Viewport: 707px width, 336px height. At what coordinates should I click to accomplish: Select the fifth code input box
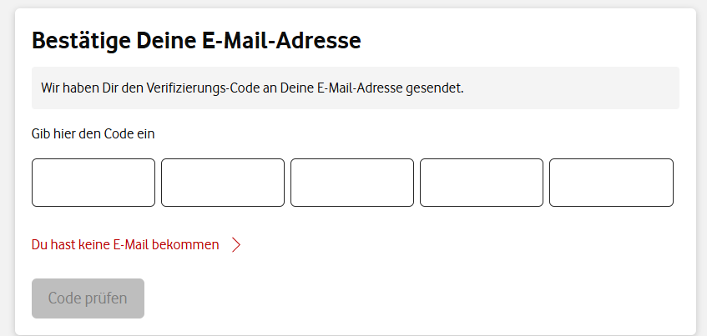[611, 183]
